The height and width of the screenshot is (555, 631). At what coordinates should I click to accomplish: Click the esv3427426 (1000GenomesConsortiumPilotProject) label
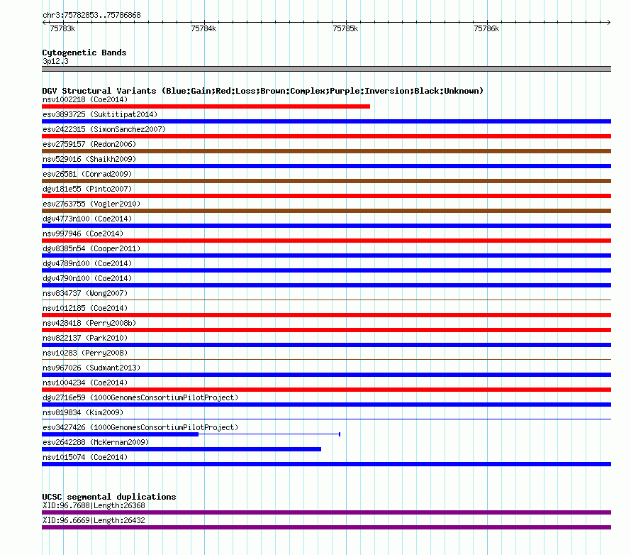(x=140, y=427)
